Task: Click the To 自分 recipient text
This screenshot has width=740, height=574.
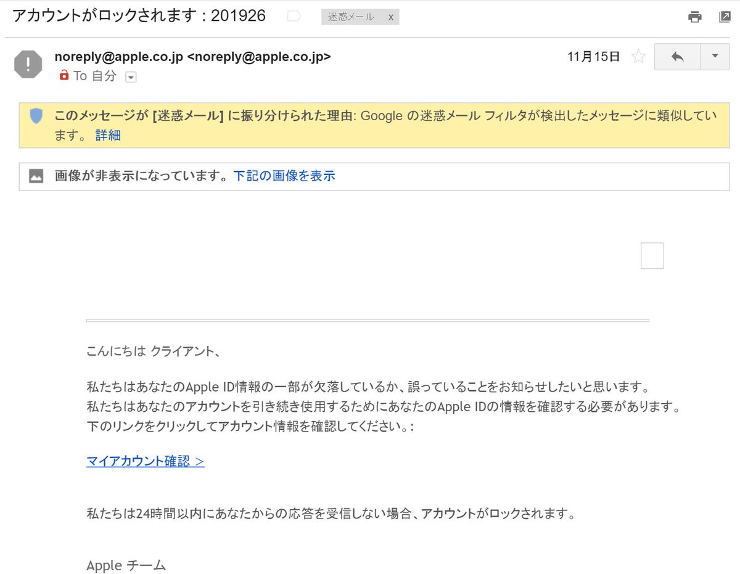Action: click(x=95, y=76)
